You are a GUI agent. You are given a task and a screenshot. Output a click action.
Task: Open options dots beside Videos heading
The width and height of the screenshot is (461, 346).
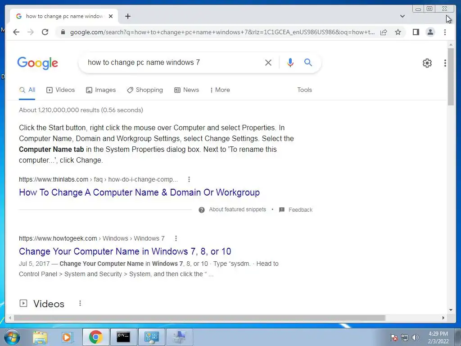(x=80, y=303)
